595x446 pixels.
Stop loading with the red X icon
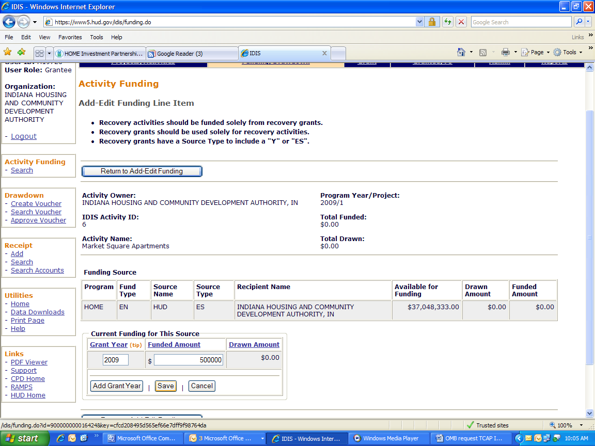pos(461,22)
